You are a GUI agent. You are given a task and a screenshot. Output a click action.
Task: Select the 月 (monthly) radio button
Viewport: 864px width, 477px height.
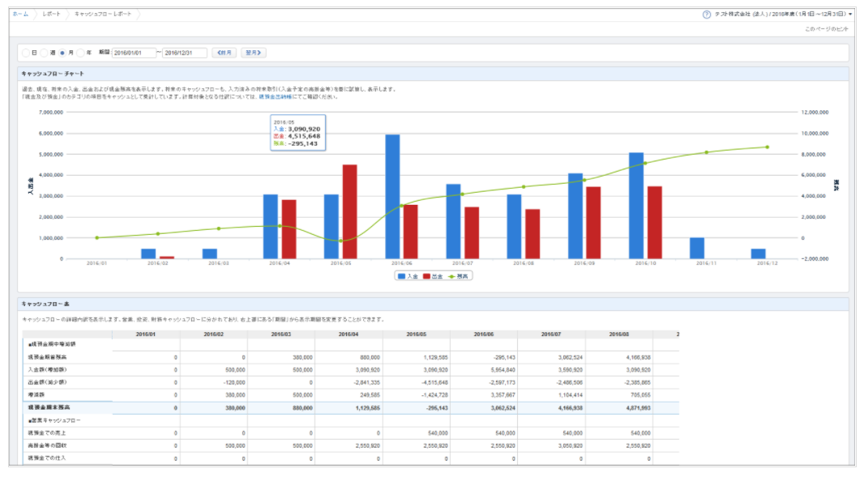coord(63,53)
